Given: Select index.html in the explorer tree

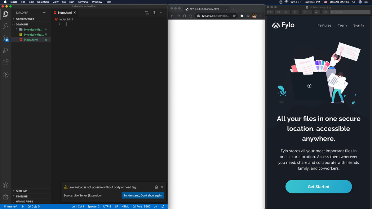Looking at the screenshot, I should [31, 40].
